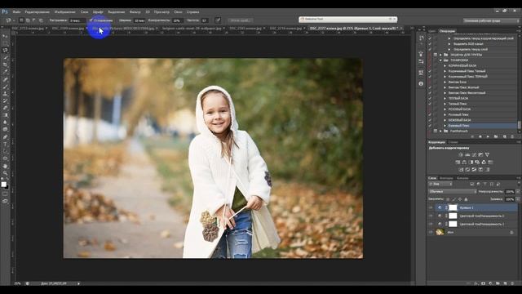This screenshot has height=294, width=522.
Task: Select the Pen tool
Action: point(5,137)
